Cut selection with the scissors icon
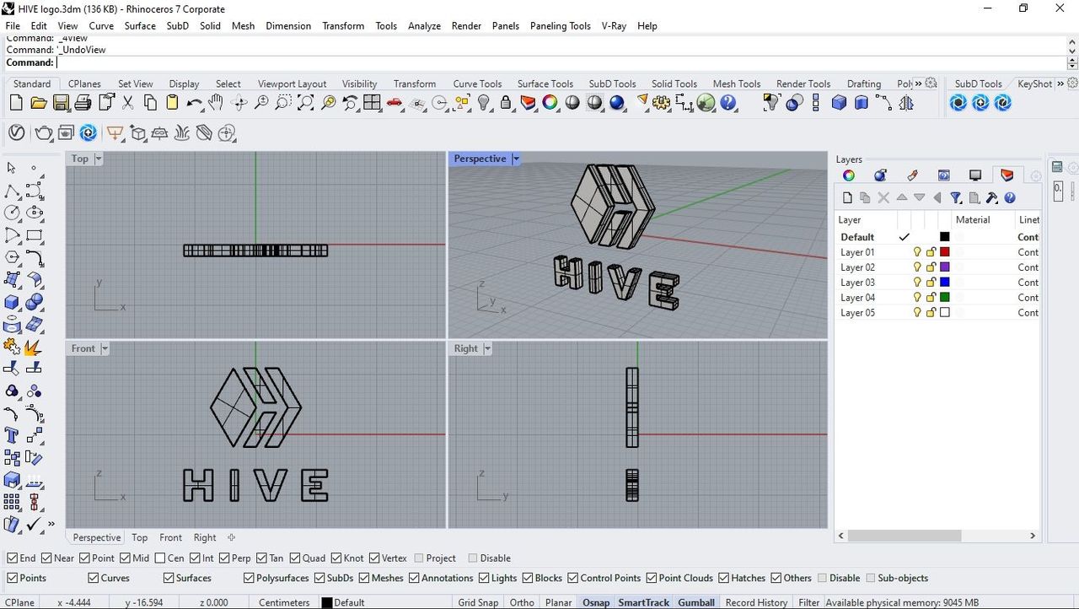 128,103
